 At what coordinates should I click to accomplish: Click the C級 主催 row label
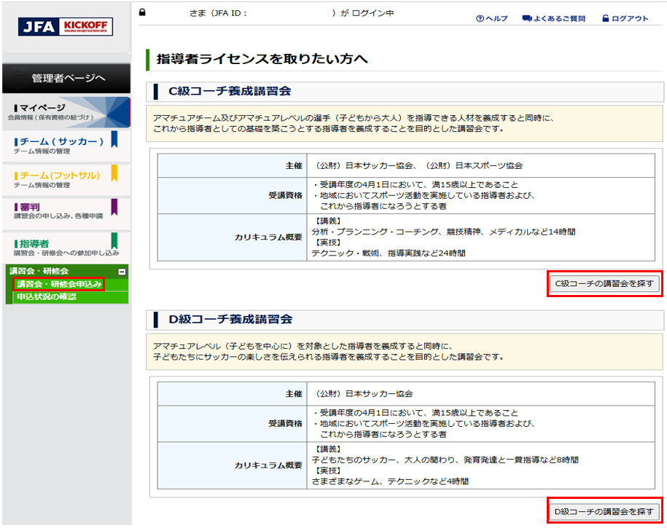point(294,166)
